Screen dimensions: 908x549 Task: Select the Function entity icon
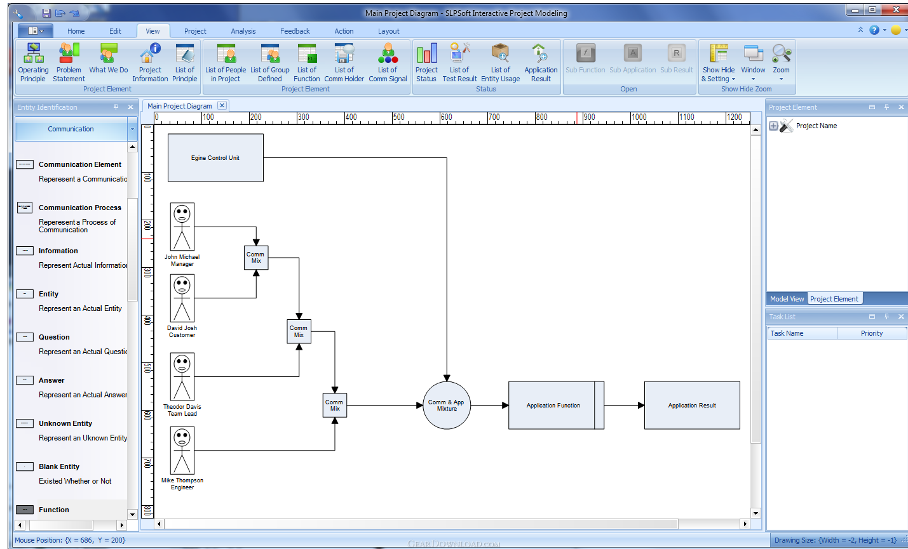[x=25, y=510]
